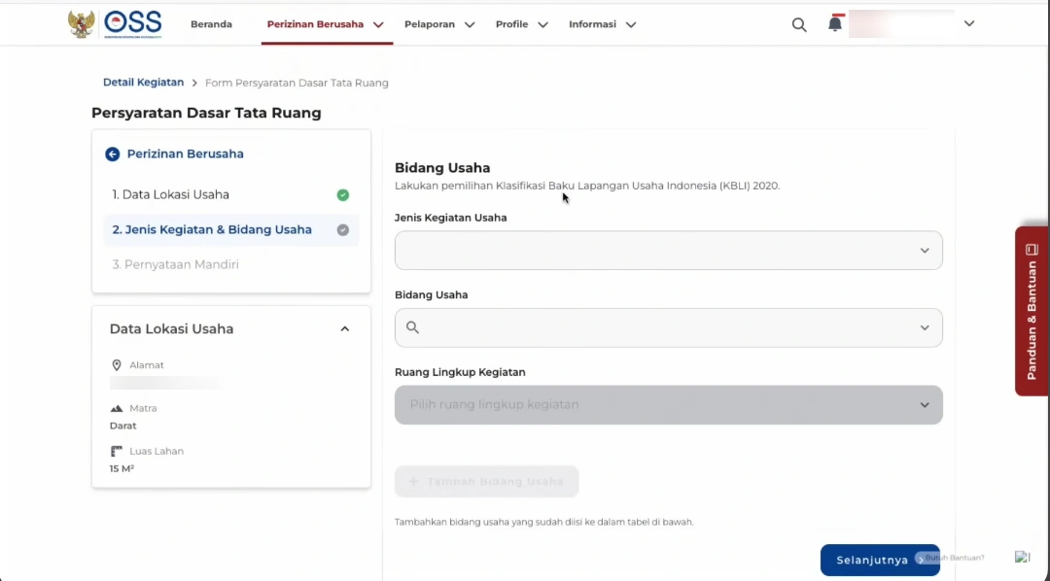1050x581 pixels.
Task: Go to Beranda page
Action: [x=211, y=24]
